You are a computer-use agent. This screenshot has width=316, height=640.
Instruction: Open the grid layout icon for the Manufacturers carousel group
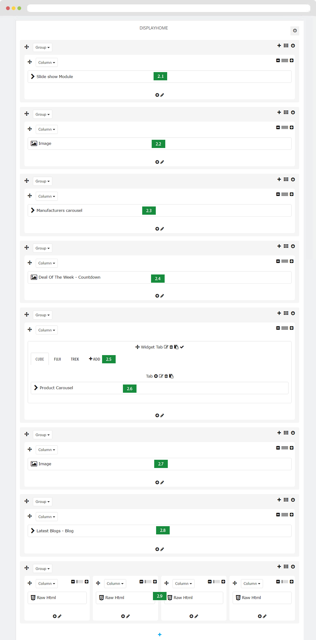point(286,179)
